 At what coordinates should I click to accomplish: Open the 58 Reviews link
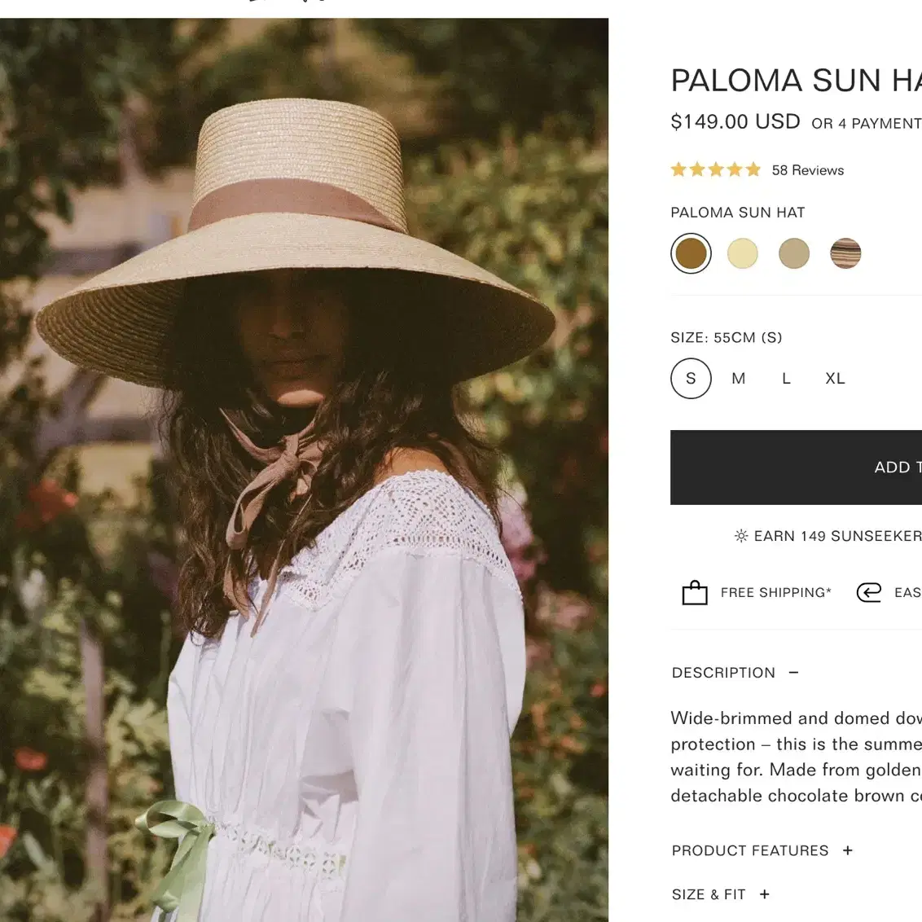tap(808, 170)
